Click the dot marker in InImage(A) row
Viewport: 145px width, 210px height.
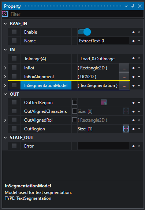pos(133,58)
